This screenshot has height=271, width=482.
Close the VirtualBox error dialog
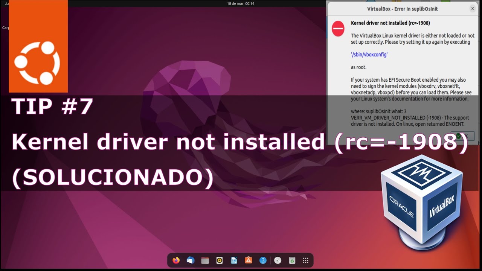[x=473, y=9]
